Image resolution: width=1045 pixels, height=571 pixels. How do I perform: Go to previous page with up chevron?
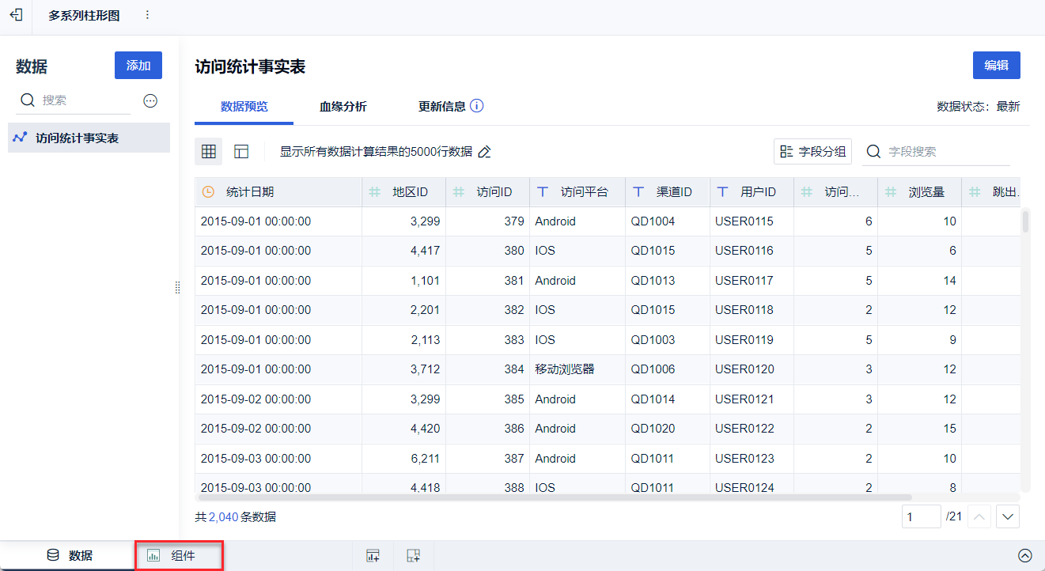point(979,517)
